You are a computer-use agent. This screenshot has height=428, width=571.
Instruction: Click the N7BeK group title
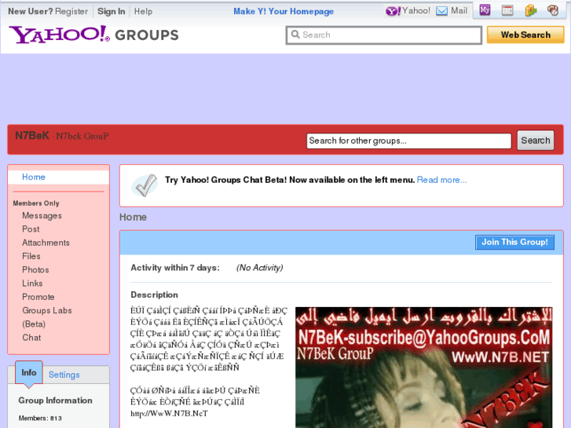click(32, 136)
